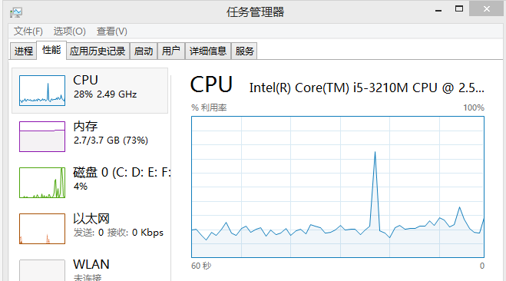Open the 文件(F) menu
Image resolution: width=506 pixels, height=281 pixels.
28,31
